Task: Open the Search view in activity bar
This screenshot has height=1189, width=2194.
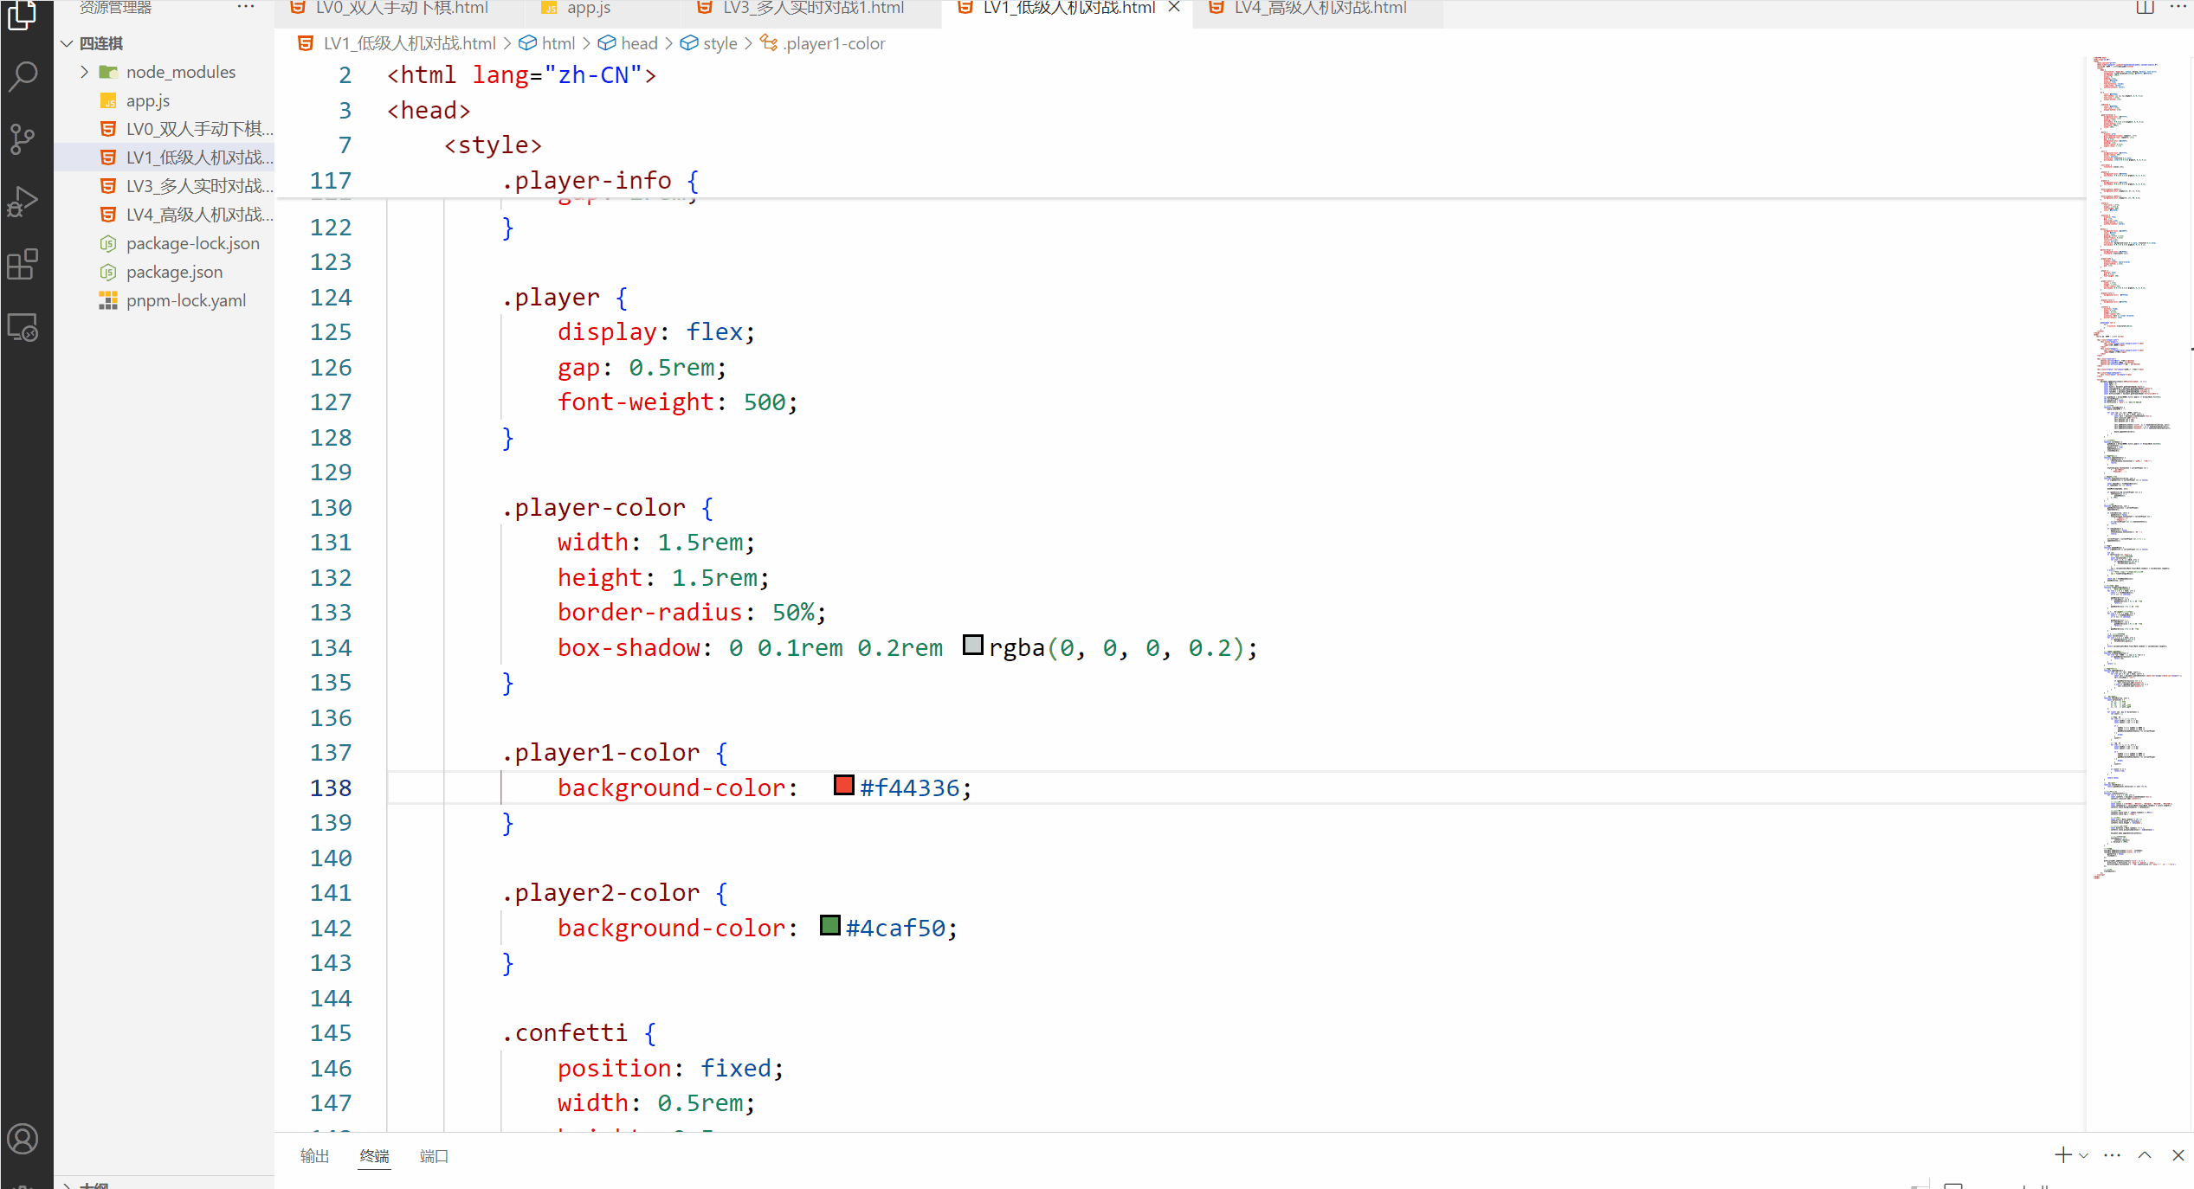Action: 23,76
